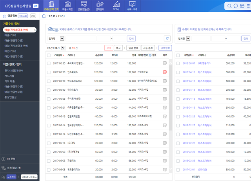Open the red memo icon on the 인스페이스 row

click(165, 72)
